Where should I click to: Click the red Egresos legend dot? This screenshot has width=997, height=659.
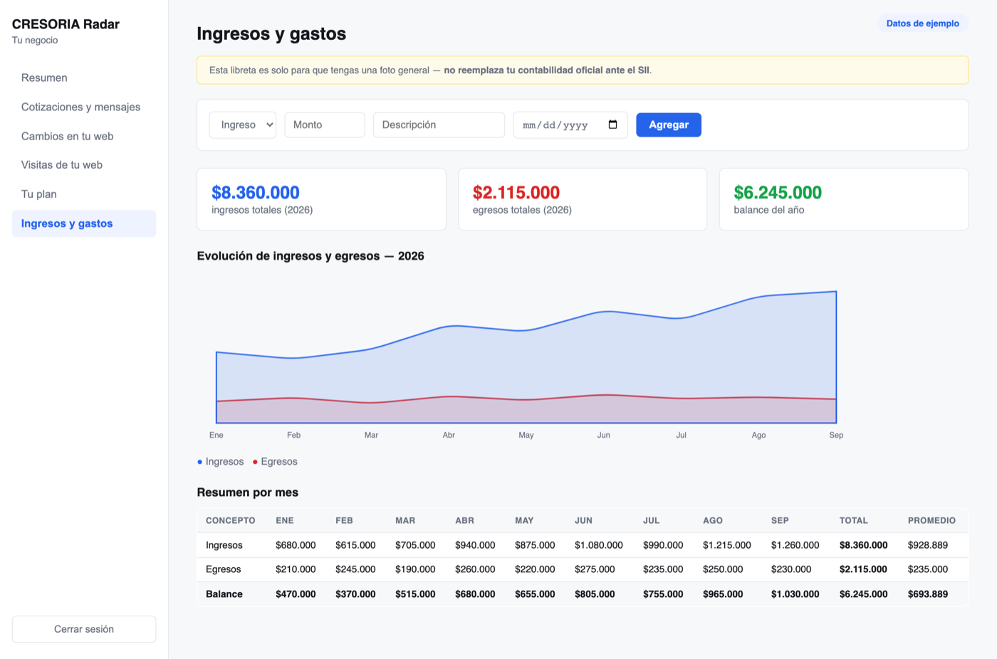click(x=255, y=462)
